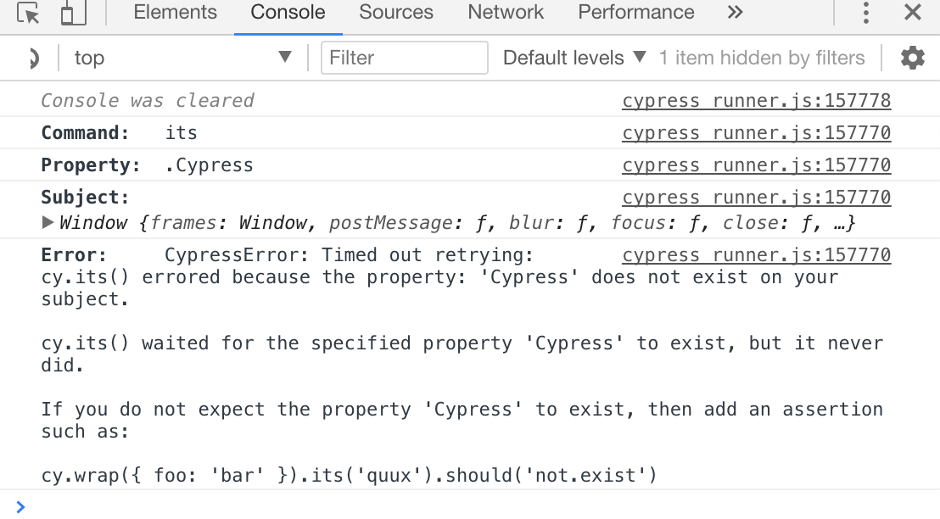The height and width of the screenshot is (519, 940).
Task: Open the Elements tab
Action: tap(175, 13)
